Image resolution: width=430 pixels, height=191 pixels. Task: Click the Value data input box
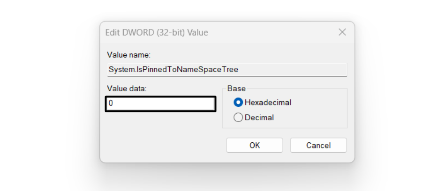pos(160,104)
